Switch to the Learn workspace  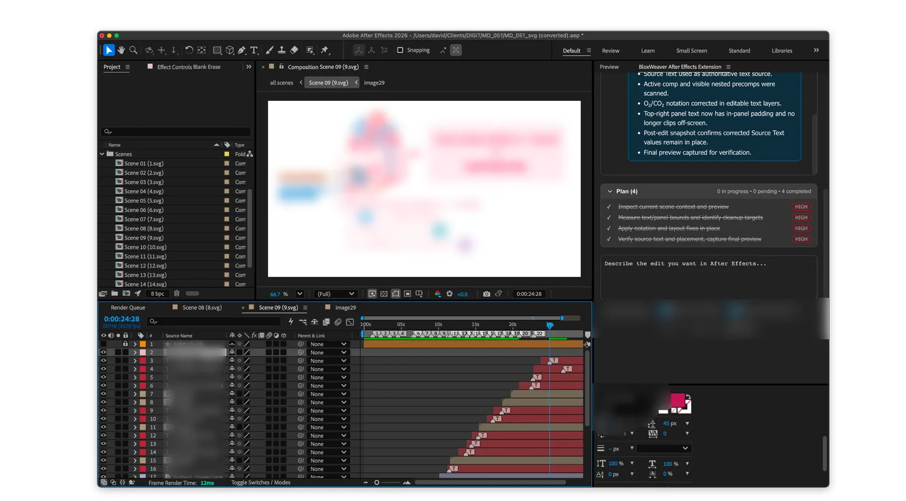point(648,51)
